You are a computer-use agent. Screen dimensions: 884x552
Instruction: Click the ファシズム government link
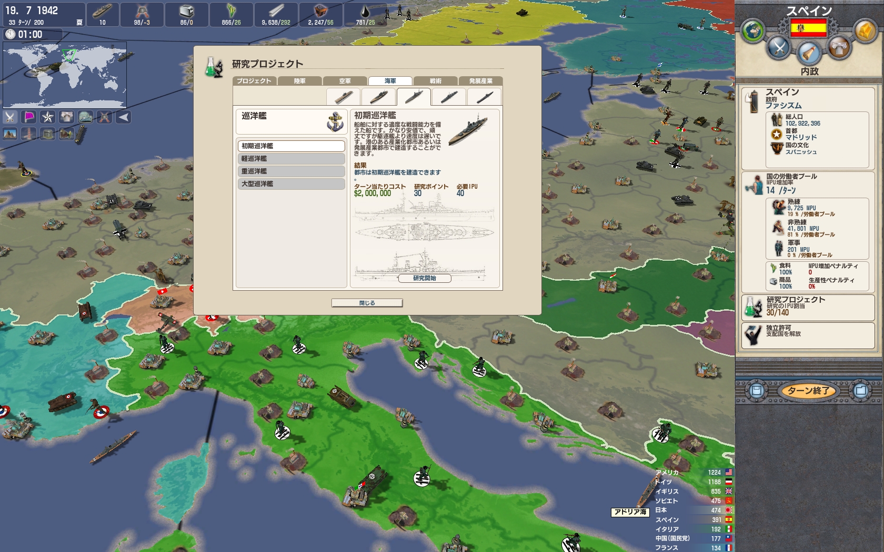[x=783, y=106]
